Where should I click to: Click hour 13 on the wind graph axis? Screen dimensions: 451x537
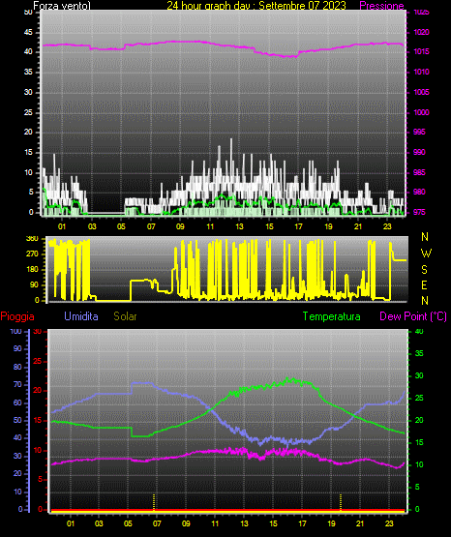239,226
